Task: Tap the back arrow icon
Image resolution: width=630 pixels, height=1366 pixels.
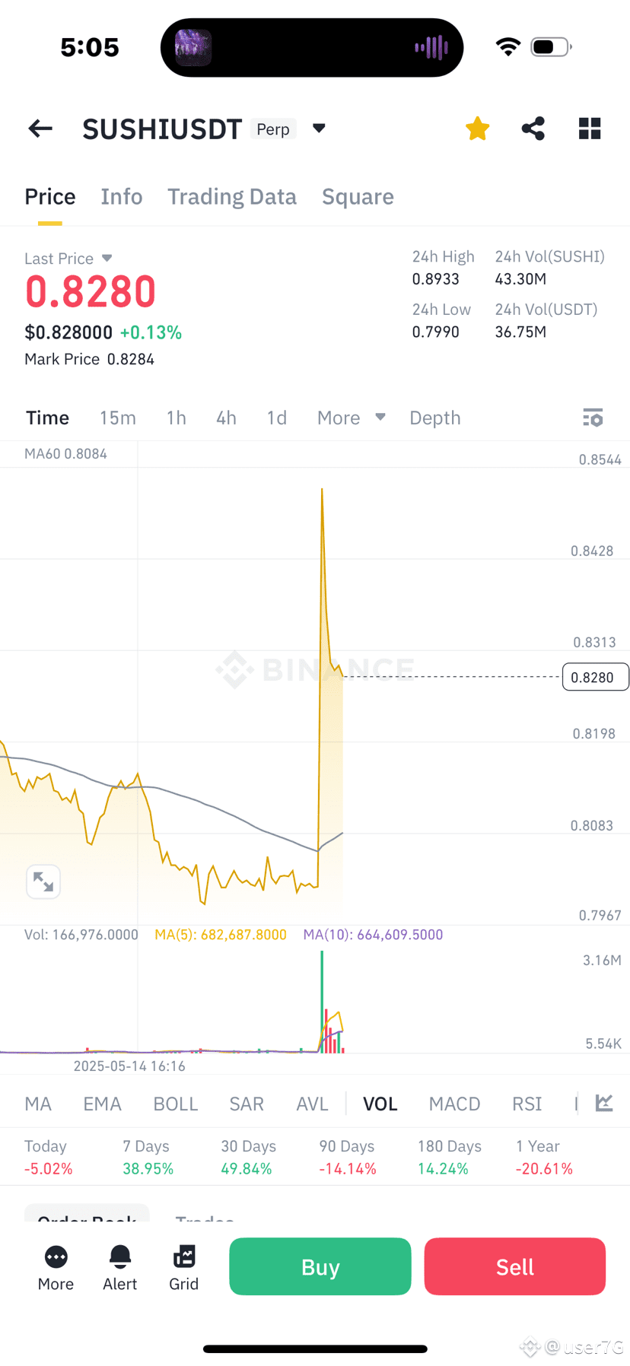Action: pos(40,129)
